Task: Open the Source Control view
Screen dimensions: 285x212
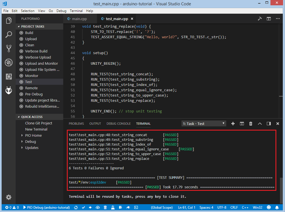Action: coord(9,49)
